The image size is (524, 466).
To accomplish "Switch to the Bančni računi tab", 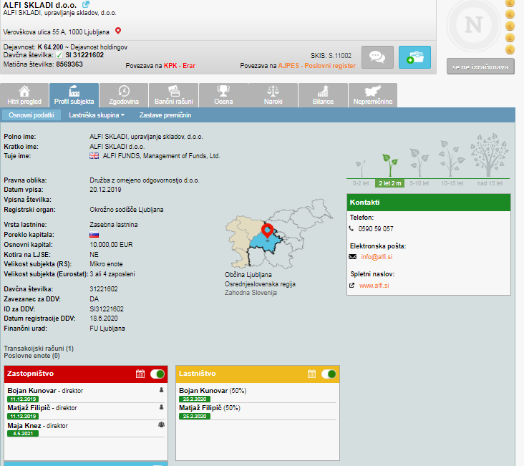I will tap(172, 95).
